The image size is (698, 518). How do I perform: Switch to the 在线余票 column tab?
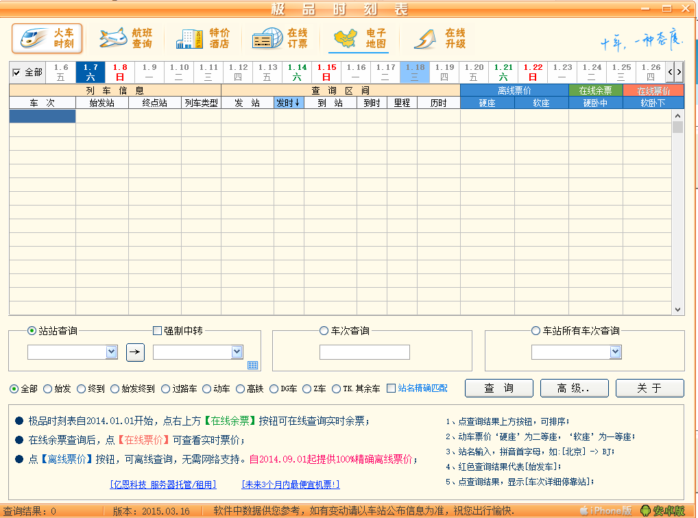(x=595, y=90)
